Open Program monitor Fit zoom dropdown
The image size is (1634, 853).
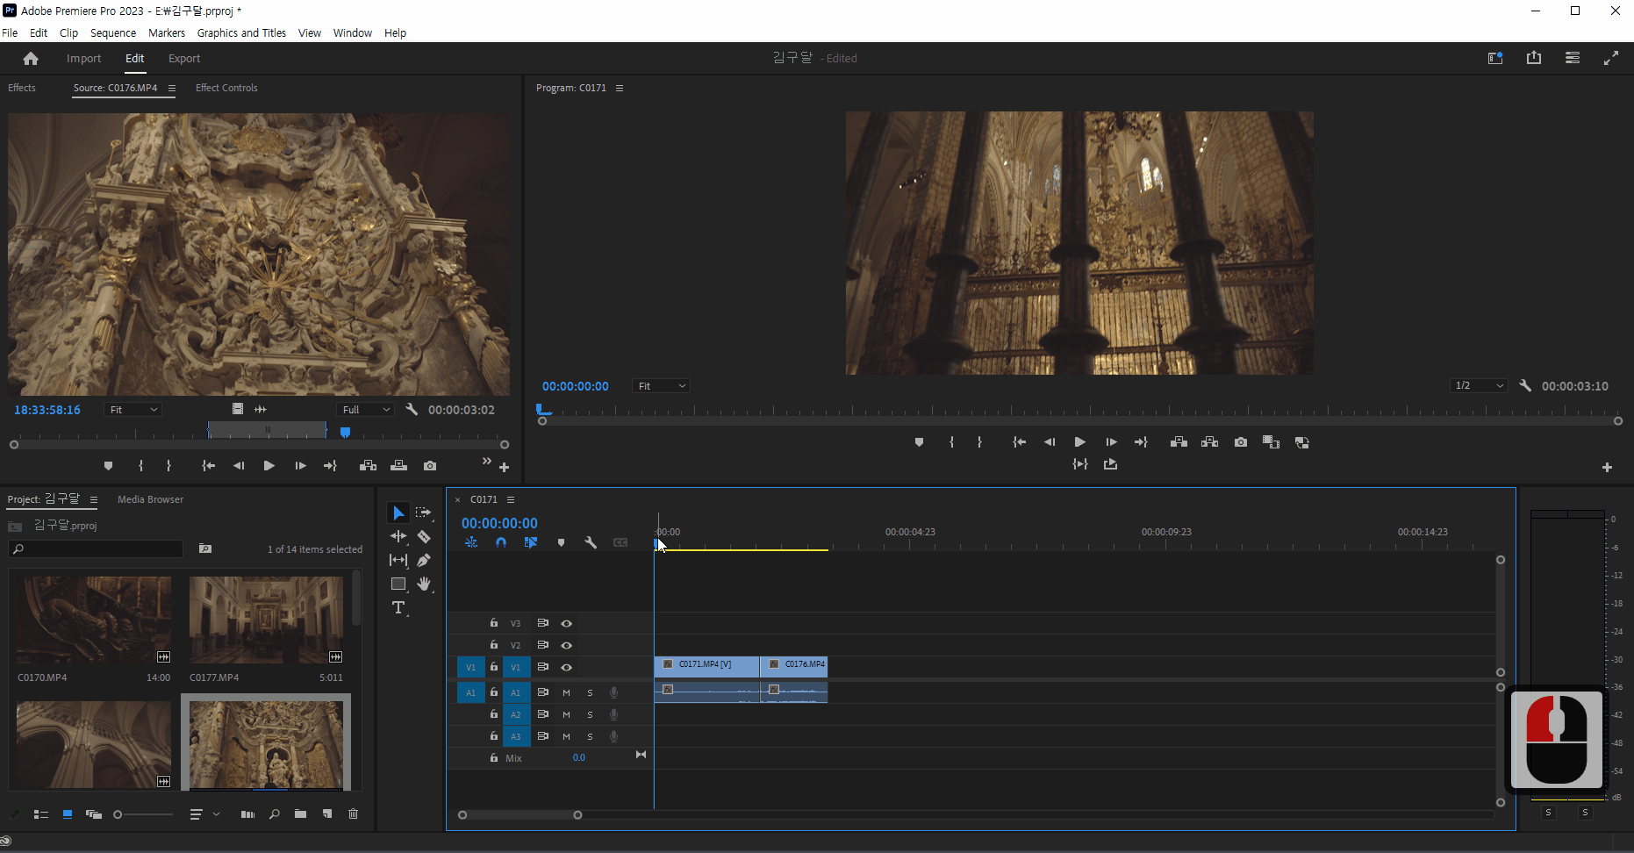point(661,386)
